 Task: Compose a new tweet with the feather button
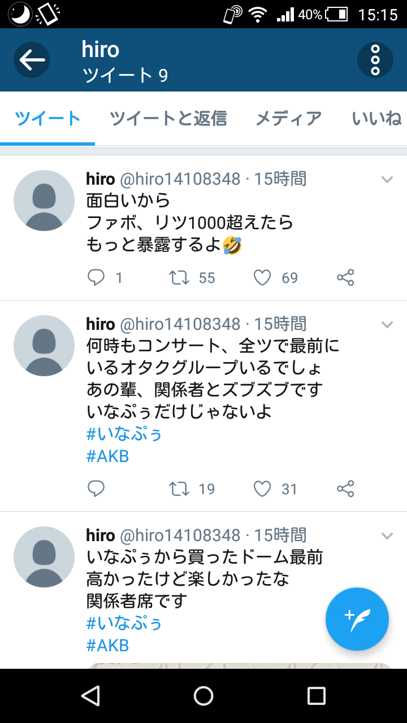[x=357, y=619]
